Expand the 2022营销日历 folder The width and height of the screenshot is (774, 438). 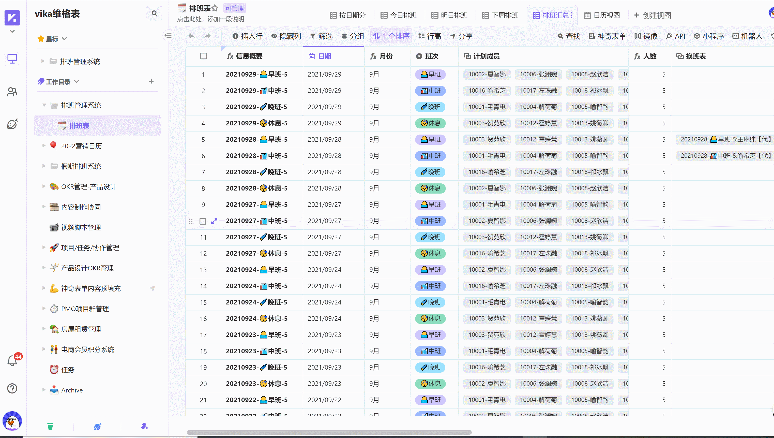44,145
